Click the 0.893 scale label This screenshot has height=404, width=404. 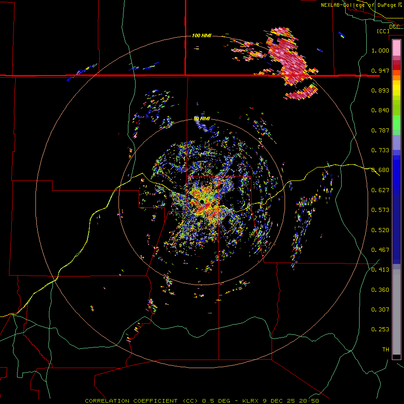(x=380, y=90)
